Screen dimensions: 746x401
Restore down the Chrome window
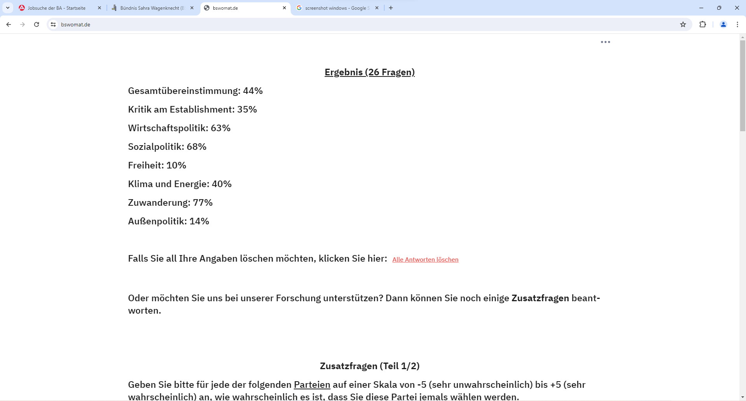tap(719, 8)
